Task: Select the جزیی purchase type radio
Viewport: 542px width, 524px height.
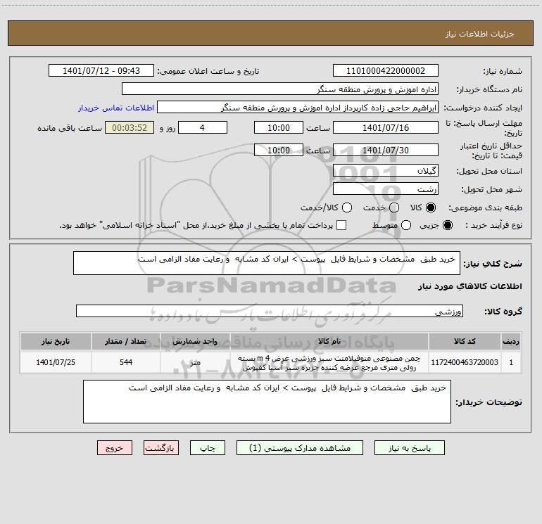Action: [x=447, y=225]
